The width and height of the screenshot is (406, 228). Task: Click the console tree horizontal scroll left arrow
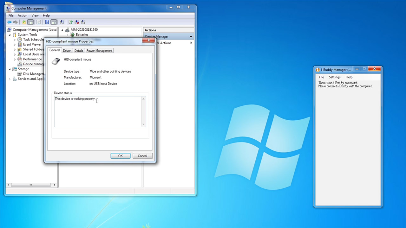(9, 185)
